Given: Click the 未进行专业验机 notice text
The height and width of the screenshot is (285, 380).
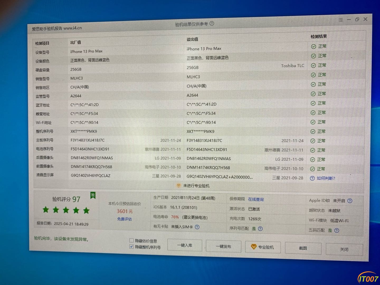Looking at the screenshot, I should pos(196,186).
